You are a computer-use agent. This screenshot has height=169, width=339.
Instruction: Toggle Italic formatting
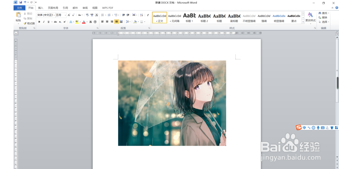pos(44,22)
